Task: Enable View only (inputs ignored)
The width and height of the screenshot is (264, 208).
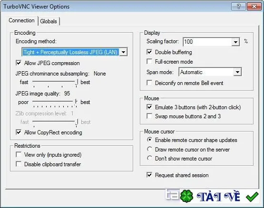Action: tap(19, 155)
